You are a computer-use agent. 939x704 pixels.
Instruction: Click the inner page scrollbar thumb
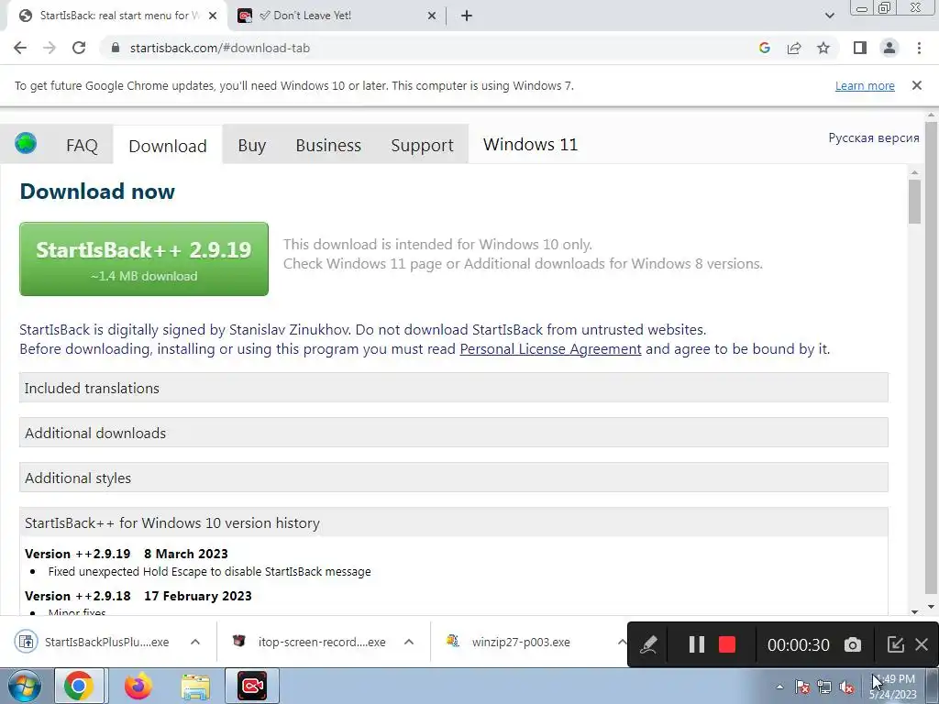[914, 202]
